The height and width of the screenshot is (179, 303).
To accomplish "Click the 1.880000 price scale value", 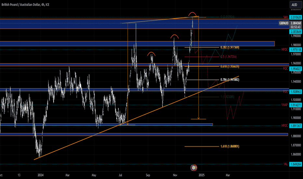I will (296, 136).
